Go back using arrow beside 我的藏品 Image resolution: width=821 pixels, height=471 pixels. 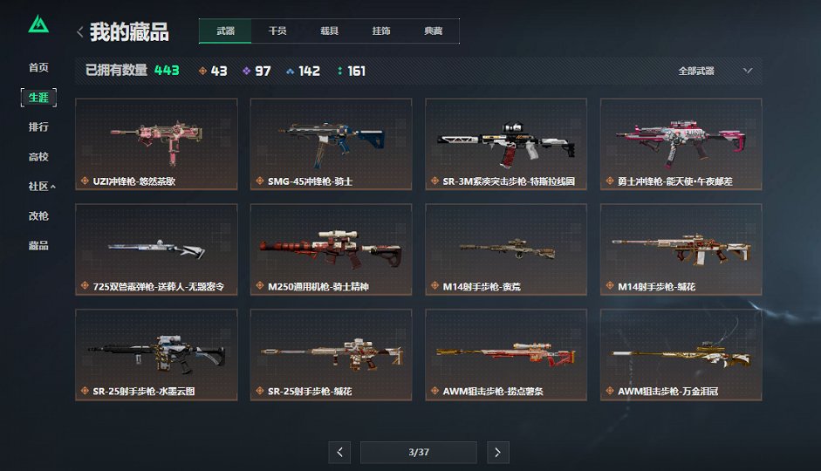(80, 32)
